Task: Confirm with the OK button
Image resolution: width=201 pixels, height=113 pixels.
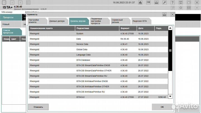Action: click(162, 107)
